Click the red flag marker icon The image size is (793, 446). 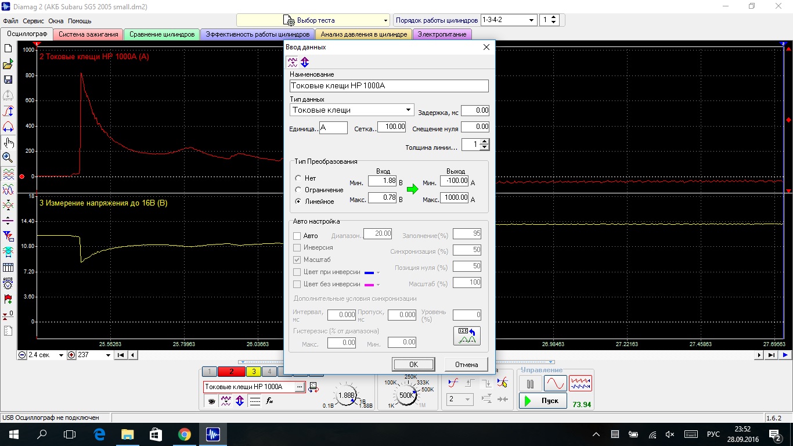pos(8,299)
